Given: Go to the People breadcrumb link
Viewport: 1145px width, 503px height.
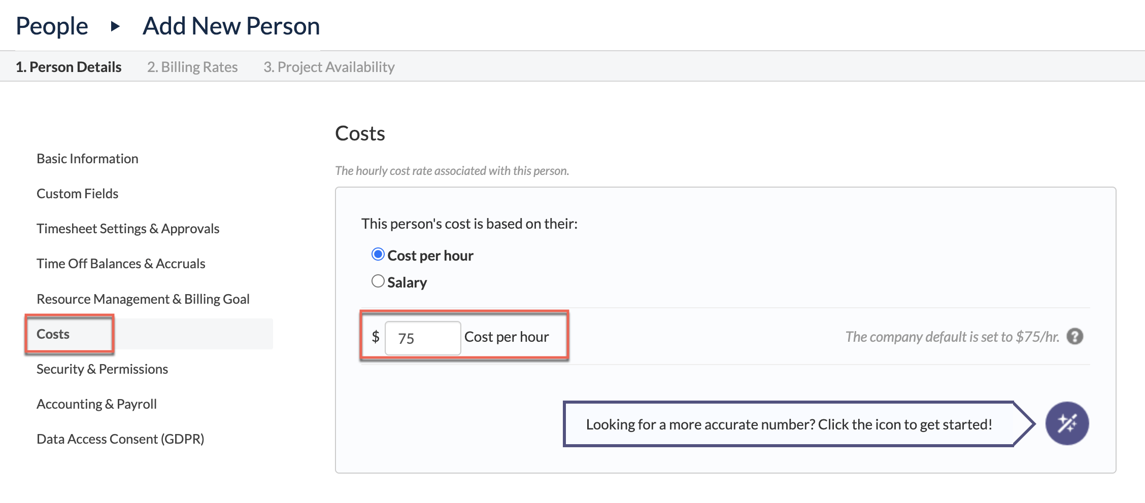Looking at the screenshot, I should click(x=52, y=26).
